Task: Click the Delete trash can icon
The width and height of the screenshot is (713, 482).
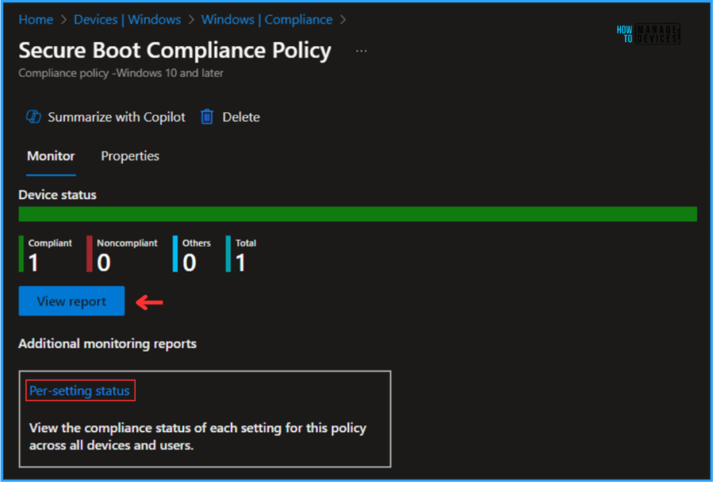Action: coord(207,117)
